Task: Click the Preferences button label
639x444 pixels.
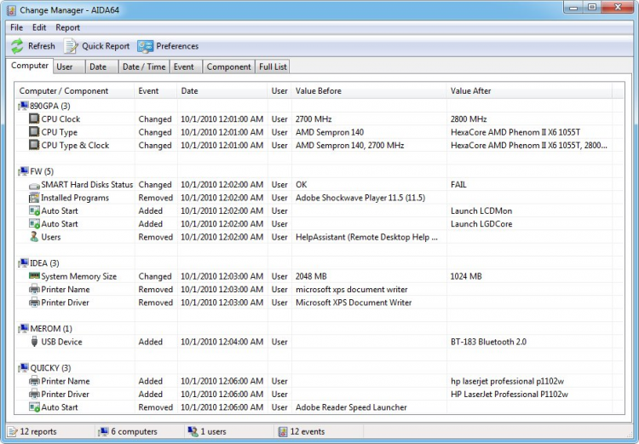Action: point(177,46)
